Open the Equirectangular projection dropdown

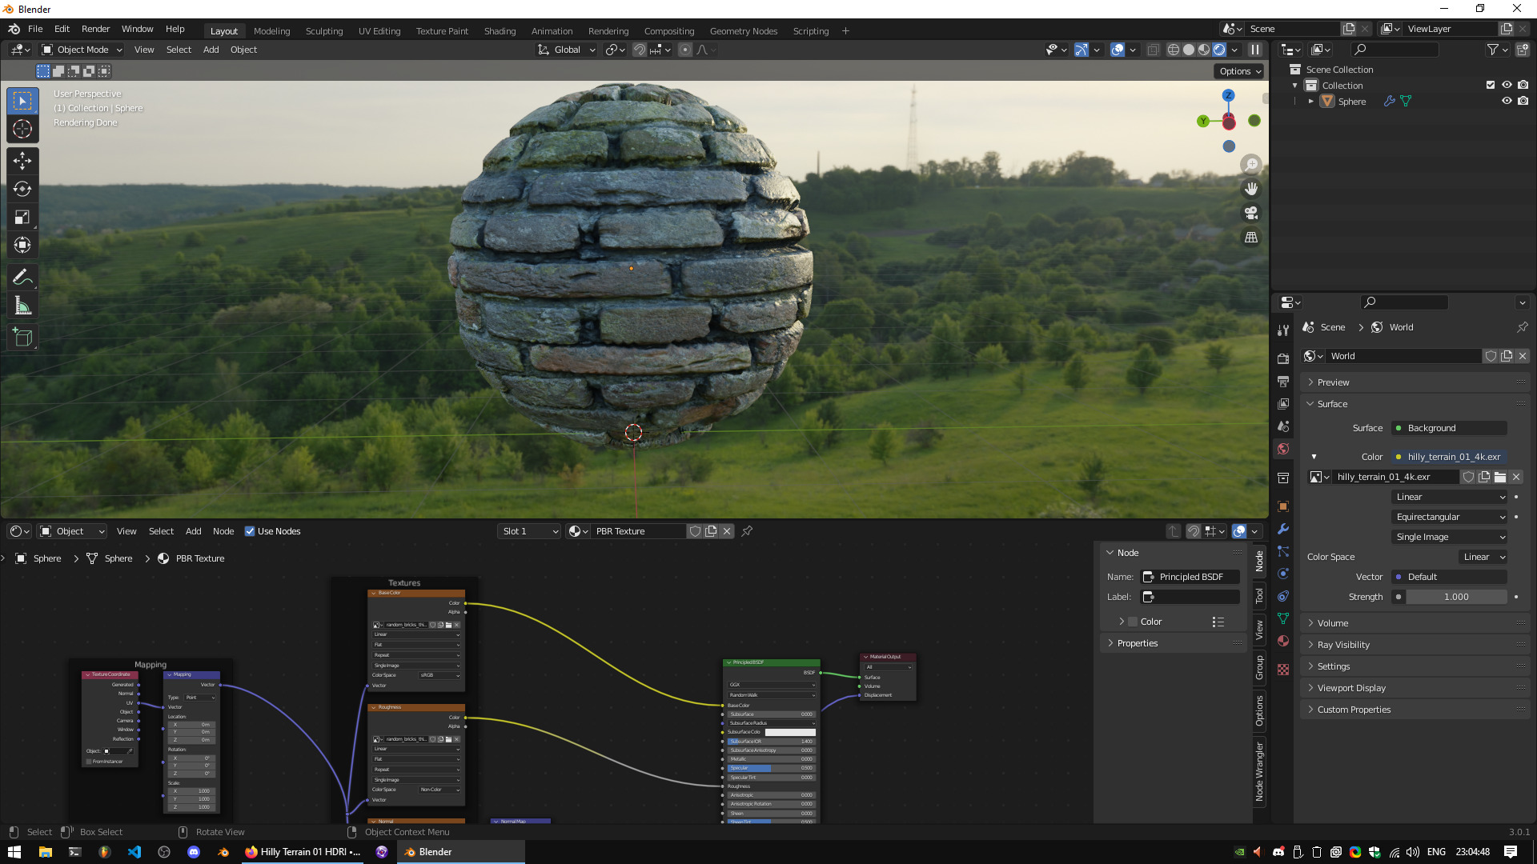coord(1450,517)
